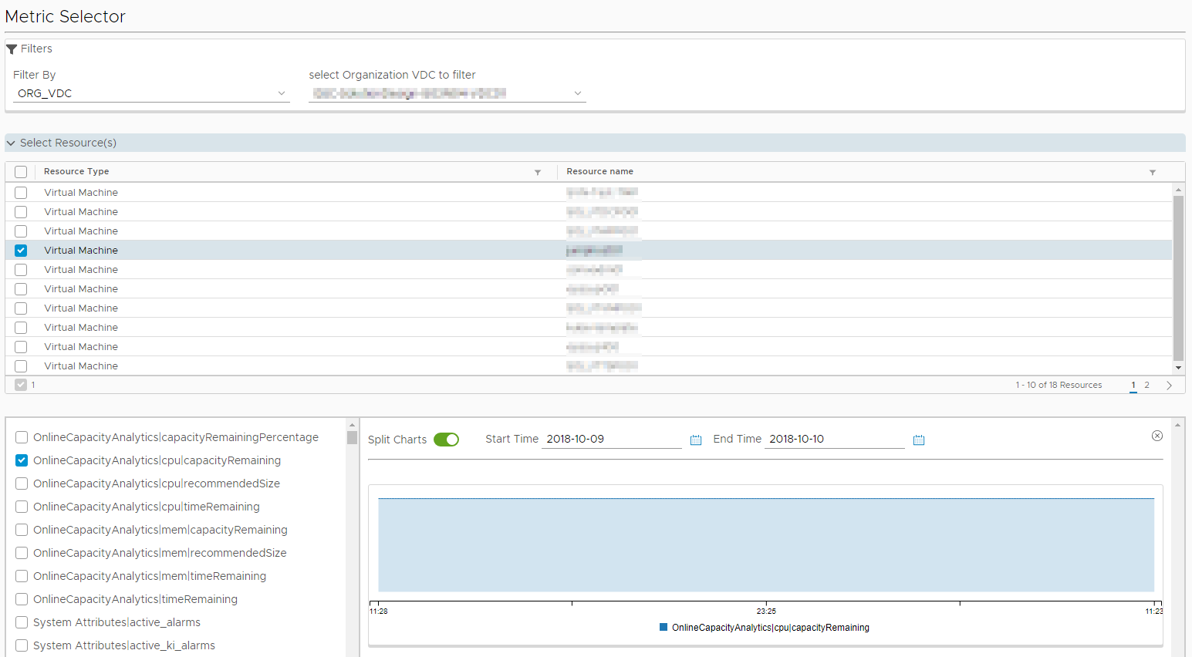
Task: Click the Resource name column header
Action: click(600, 172)
